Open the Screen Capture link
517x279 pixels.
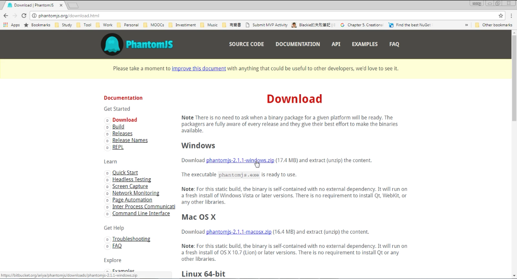[130, 187]
